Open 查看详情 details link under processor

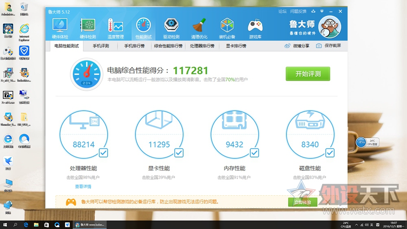coord(83,186)
